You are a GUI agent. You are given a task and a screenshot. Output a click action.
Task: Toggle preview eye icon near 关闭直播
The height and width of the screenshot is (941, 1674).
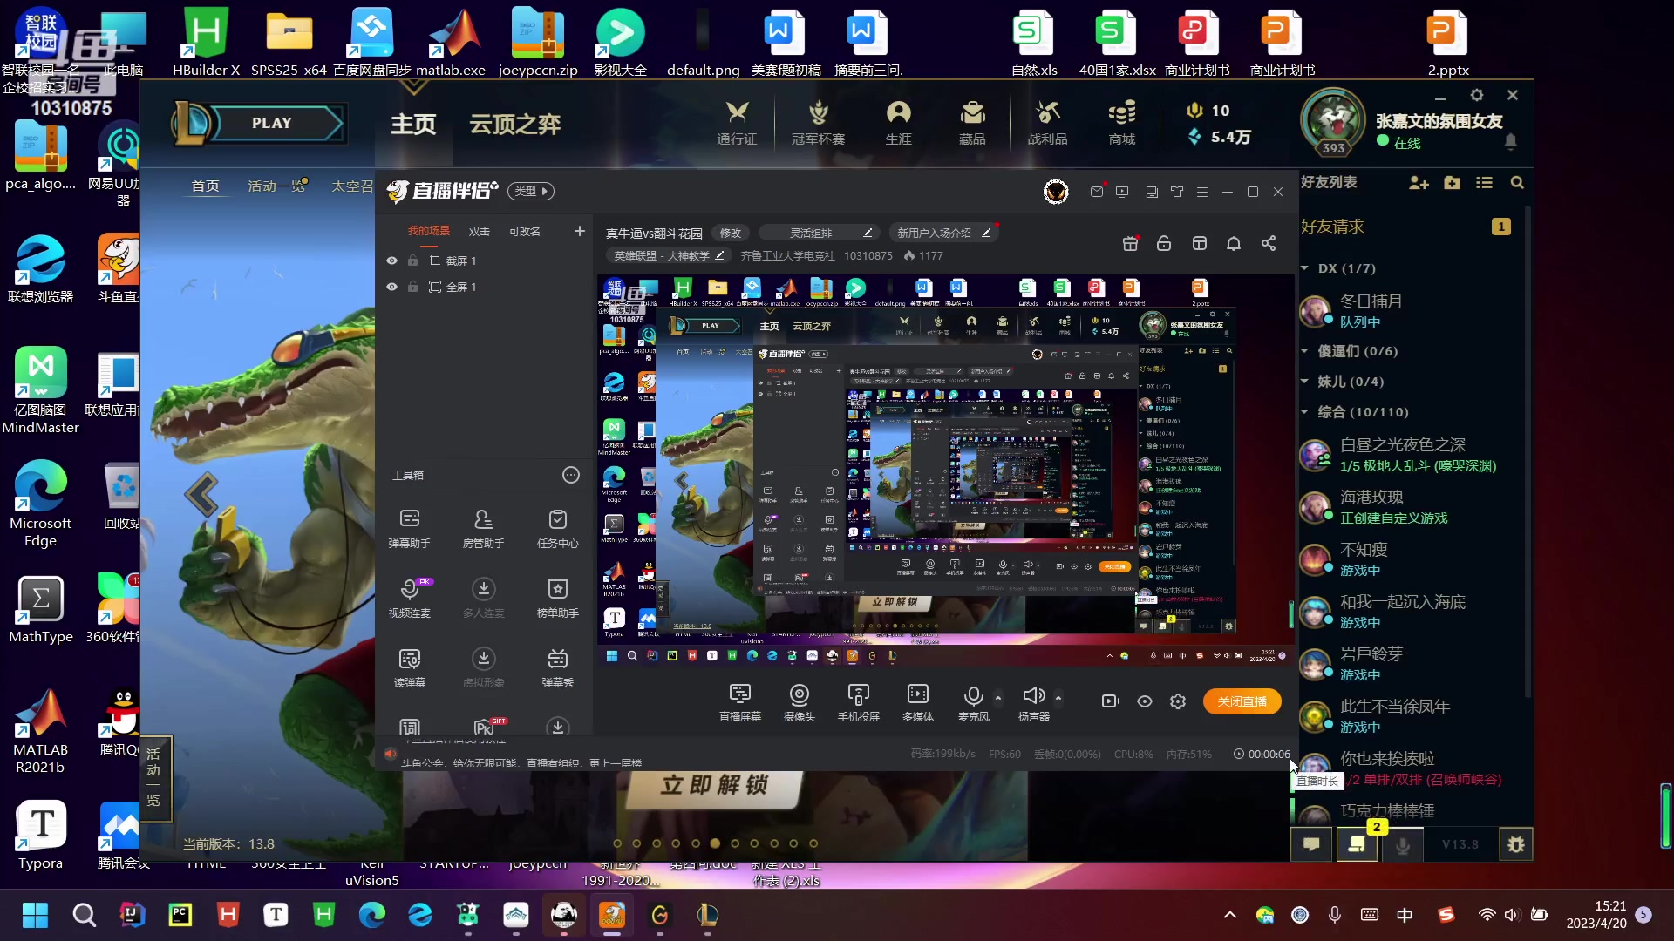click(x=1145, y=701)
